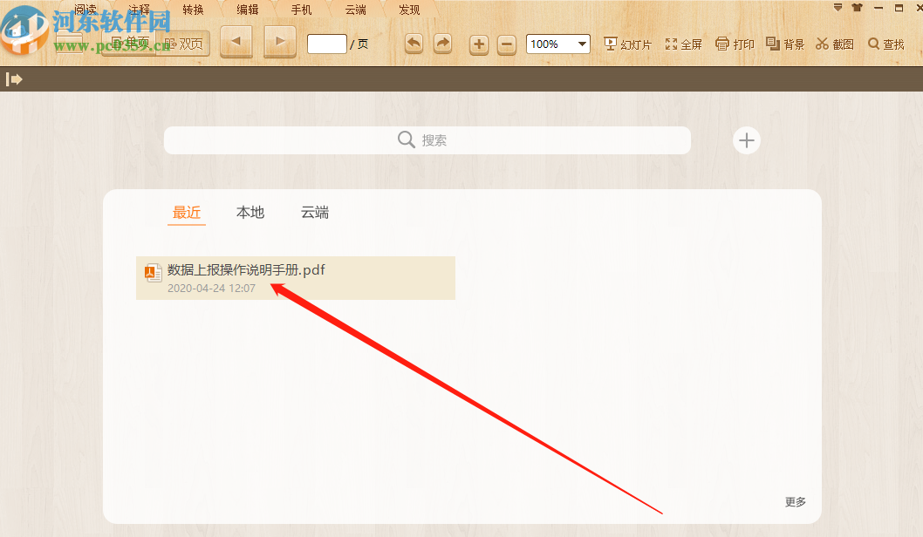The height and width of the screenshot is (537, 923).
Task: Click the zoom in plus icon
Action: (x=478, y=44)
